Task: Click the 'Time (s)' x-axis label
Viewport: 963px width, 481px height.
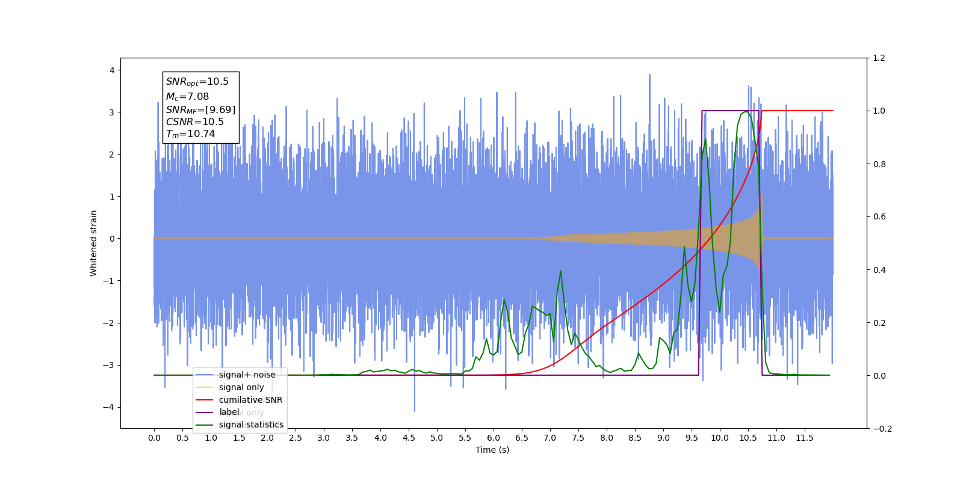Action: click(492, 450)
